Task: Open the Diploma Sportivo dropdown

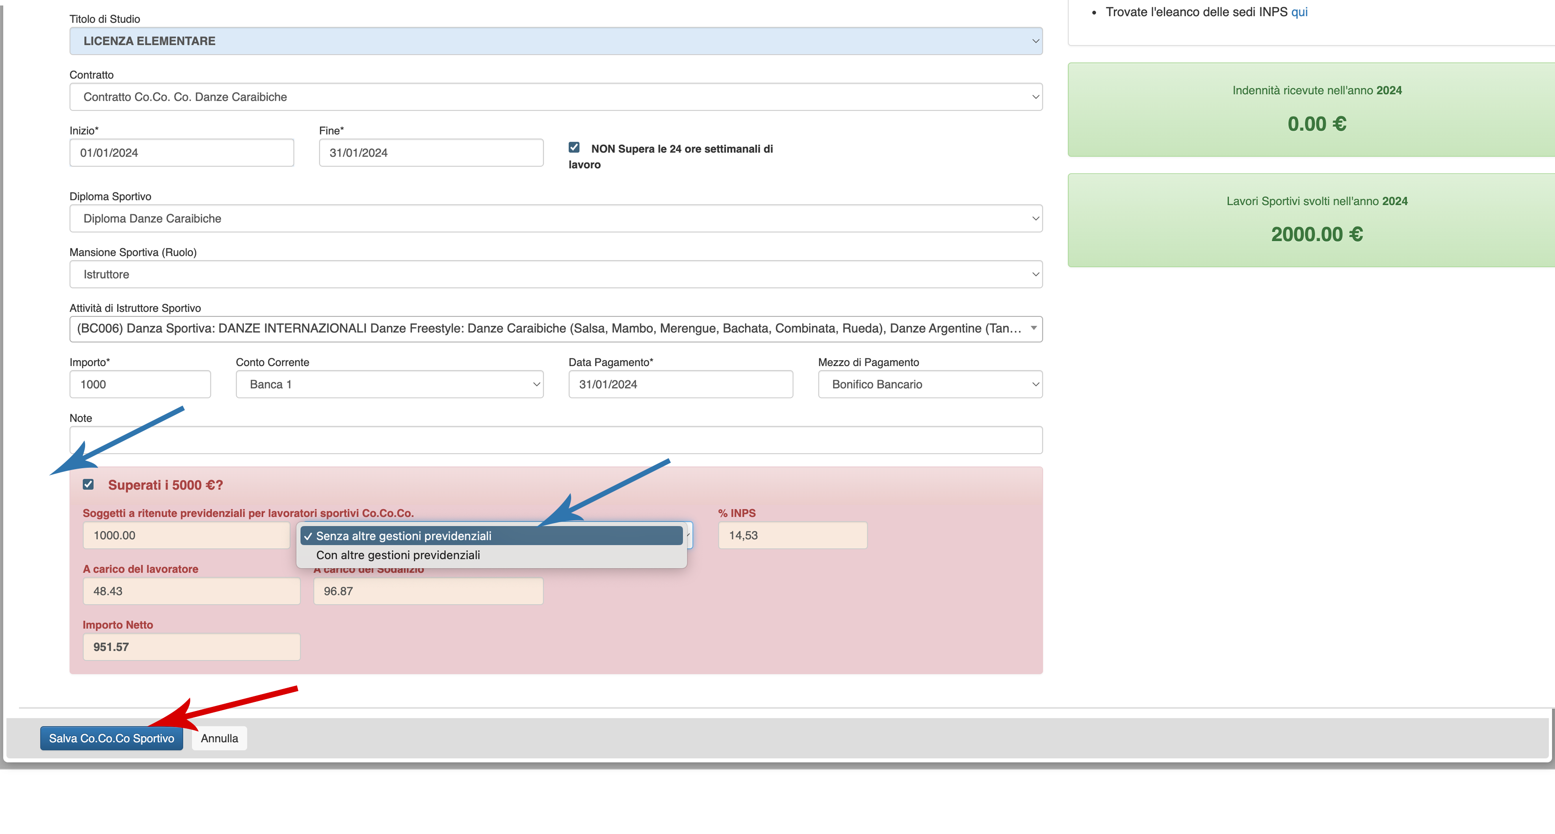Action: 556,218
